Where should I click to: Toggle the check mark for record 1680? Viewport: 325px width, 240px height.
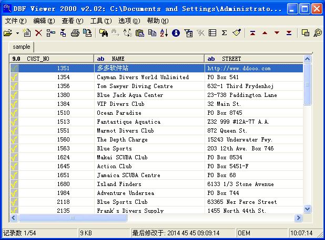tap(14, 184)
